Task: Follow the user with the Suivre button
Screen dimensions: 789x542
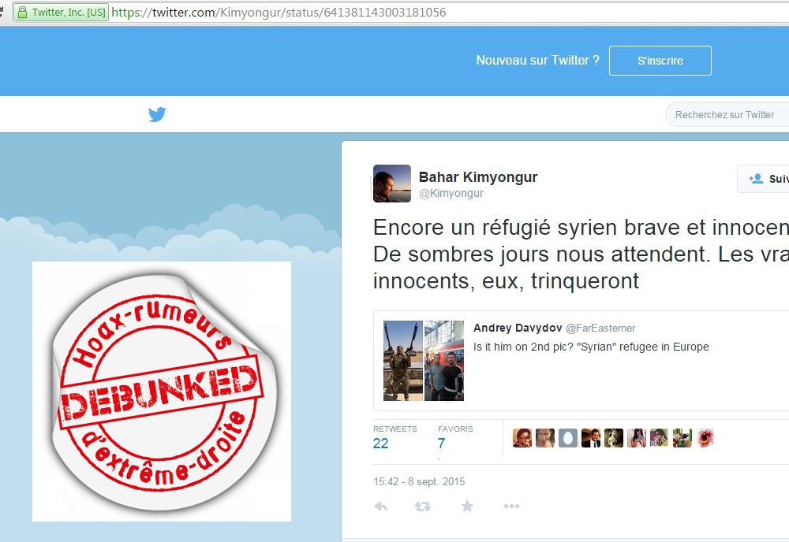Action: point(763,179)
